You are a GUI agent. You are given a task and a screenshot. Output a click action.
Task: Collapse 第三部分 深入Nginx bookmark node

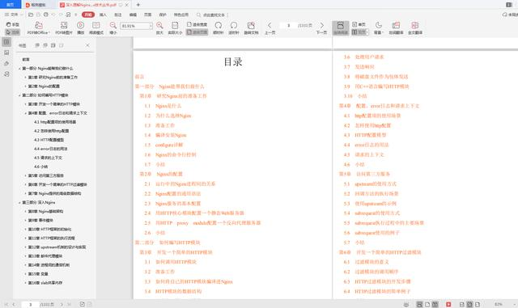pos(19,203)
